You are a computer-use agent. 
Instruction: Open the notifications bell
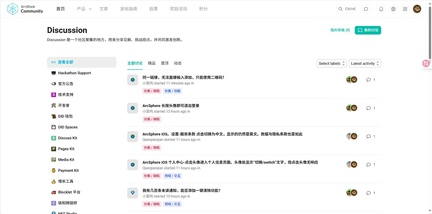[381, 9]
